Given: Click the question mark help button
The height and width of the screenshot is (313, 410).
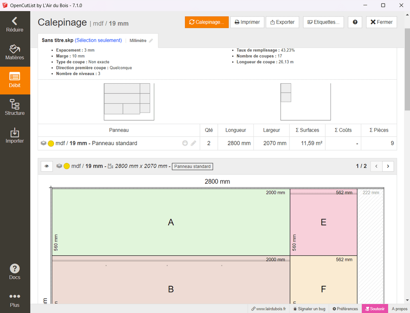Looking at the screenshot, I should coord(355,22).
